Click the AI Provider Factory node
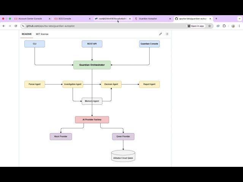The height and width of the screenshot is (182, 243). 92,120
